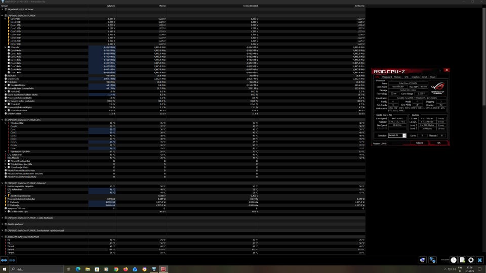Image resolution: width=486 pixels, height=273 pixels.
Task: Launch Google Chrome from the taskbar
Action: pos(116,269)
